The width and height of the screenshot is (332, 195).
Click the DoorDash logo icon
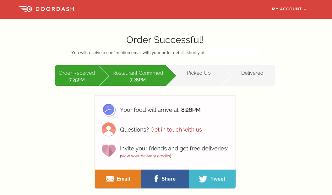tap(26, 9)
